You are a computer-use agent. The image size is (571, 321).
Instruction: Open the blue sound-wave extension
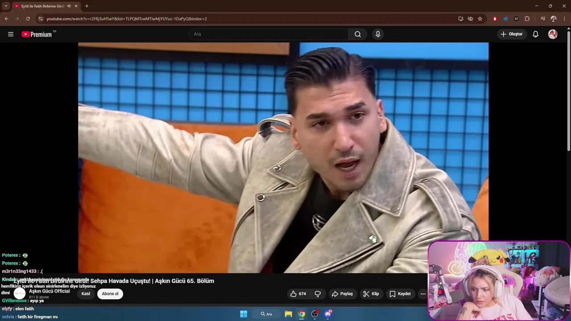(505, 19)
